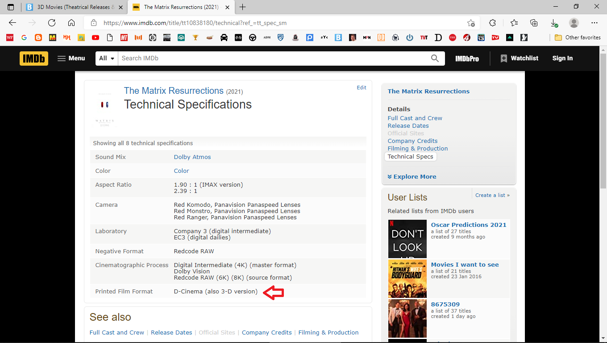
Task: Click Create a list link
Action: pyautogui.click(x=492, y=195)
